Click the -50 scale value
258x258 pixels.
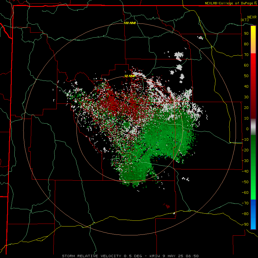tap(245, 182)
